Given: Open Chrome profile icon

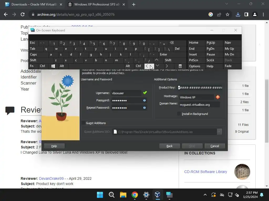Looking at the screenshot, I should click(255, 15).
